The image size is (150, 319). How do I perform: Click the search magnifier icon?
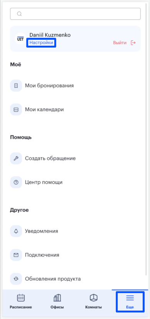(19, 14)
